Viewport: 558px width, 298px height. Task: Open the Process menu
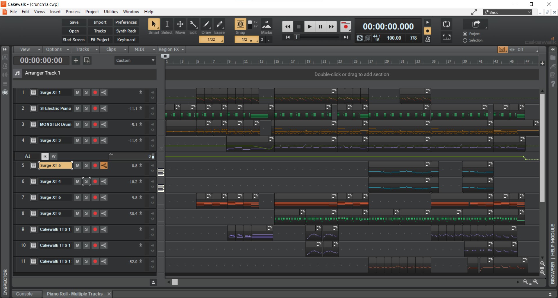coord(73,12)
